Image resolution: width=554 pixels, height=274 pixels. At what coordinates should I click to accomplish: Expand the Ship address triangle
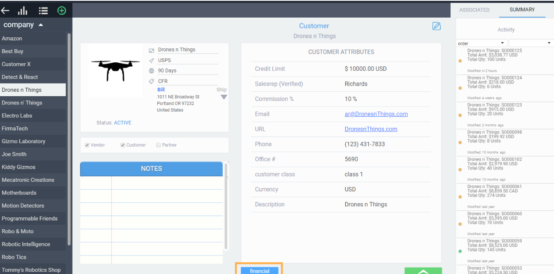click(x=224, y=97)
